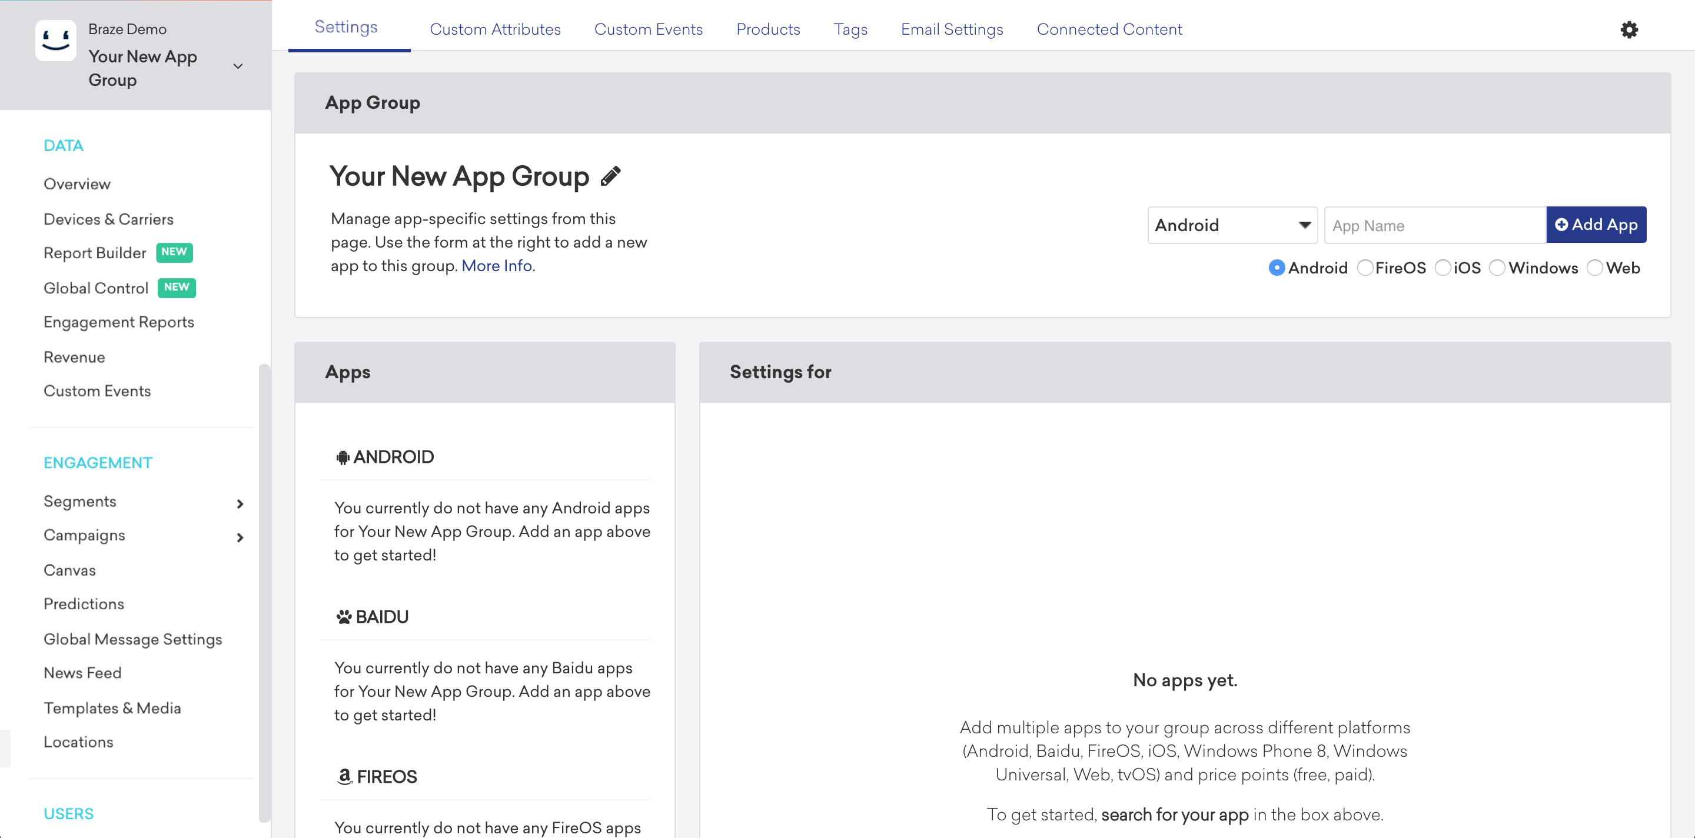This screenshot has height=838, width=1695.
Task: Expand the Campaigns submenu arrow
Action: [x=240, y=537]
